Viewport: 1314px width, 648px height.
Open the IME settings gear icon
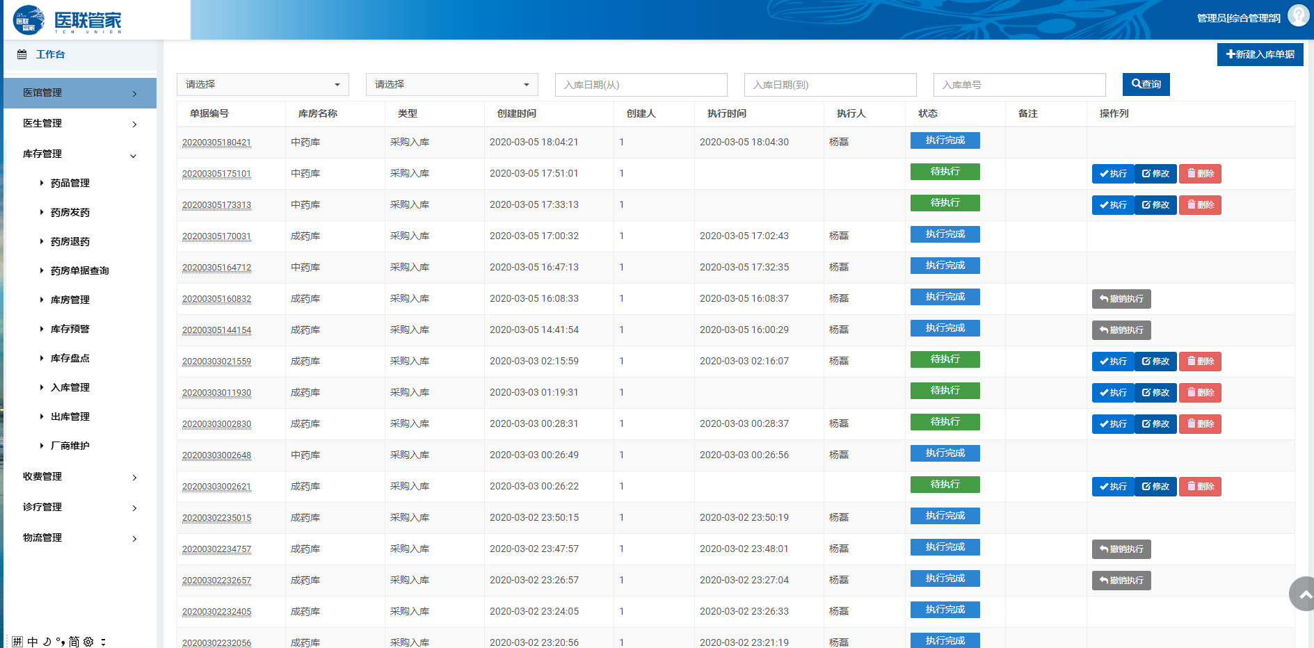(88, 642)
